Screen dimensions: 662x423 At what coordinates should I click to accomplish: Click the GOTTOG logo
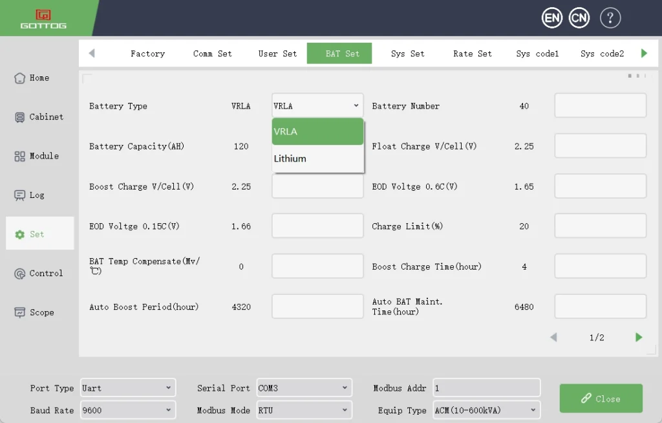43,19
